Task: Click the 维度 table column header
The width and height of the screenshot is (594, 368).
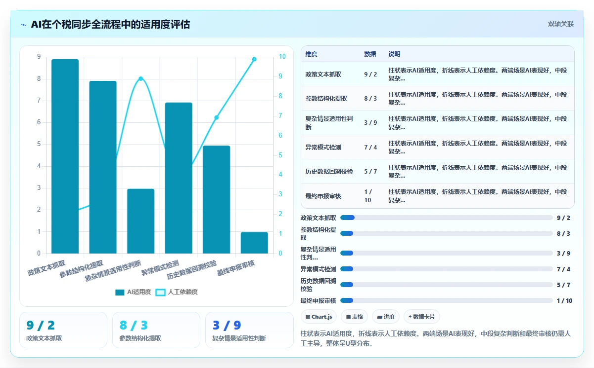Action: coord(330,54)
